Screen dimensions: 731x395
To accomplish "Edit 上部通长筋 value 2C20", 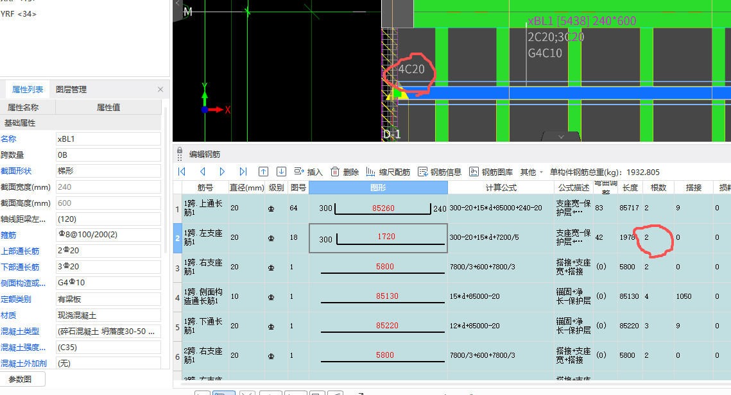I will point(108,251).
